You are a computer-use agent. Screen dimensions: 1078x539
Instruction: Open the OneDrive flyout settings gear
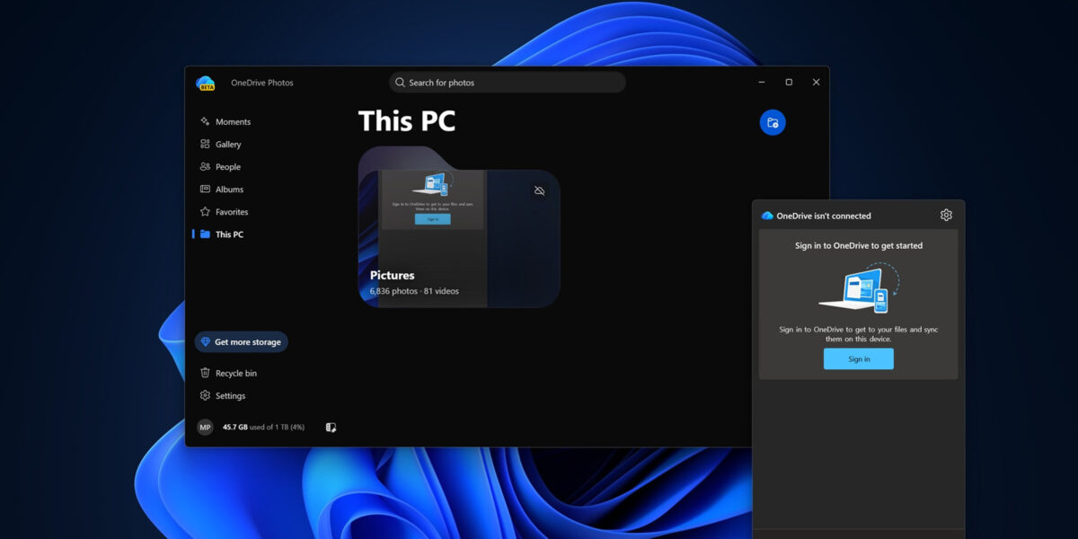pos(946,216)
